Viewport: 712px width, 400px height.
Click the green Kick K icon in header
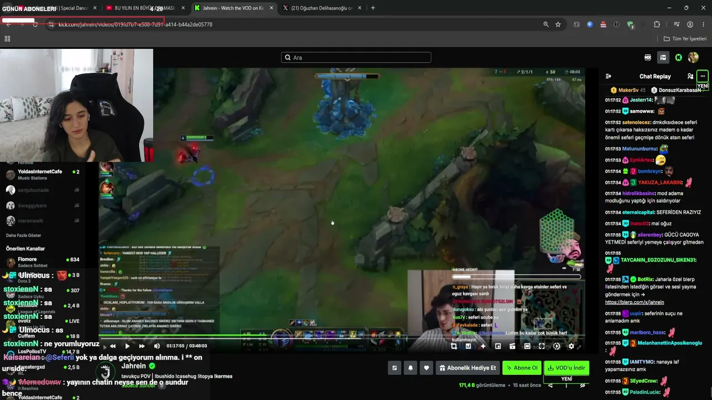click(679, 57)
